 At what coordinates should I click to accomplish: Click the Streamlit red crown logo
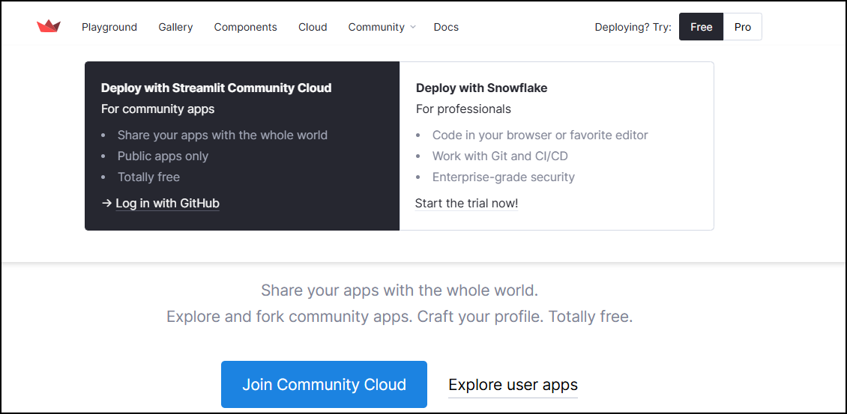point(49,26)
